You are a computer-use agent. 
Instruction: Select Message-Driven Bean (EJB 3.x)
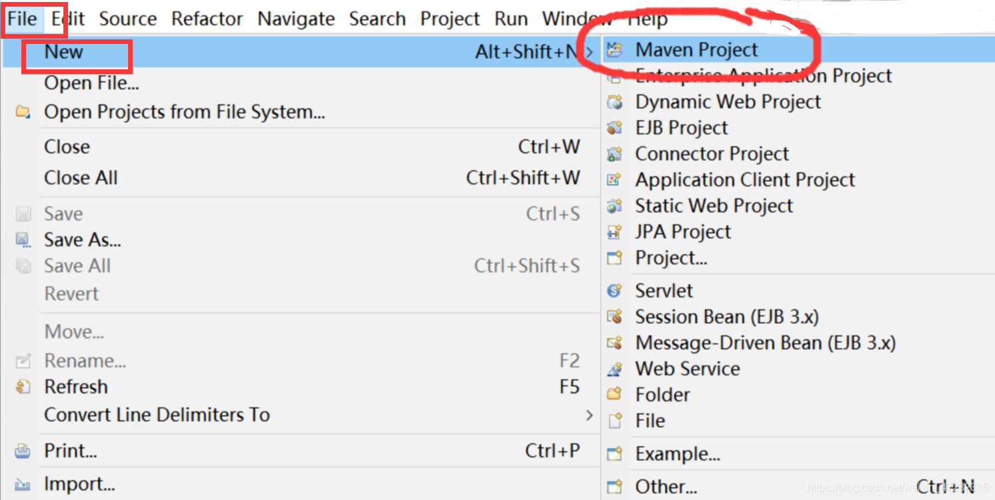[766, 343]
